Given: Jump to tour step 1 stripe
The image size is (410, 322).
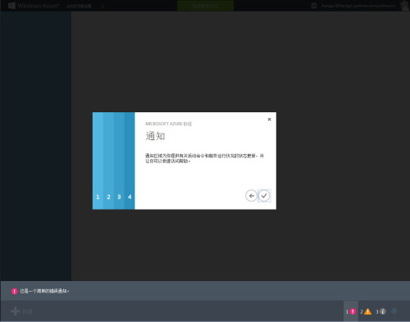Looking at the screenshot, I should 98,161.
